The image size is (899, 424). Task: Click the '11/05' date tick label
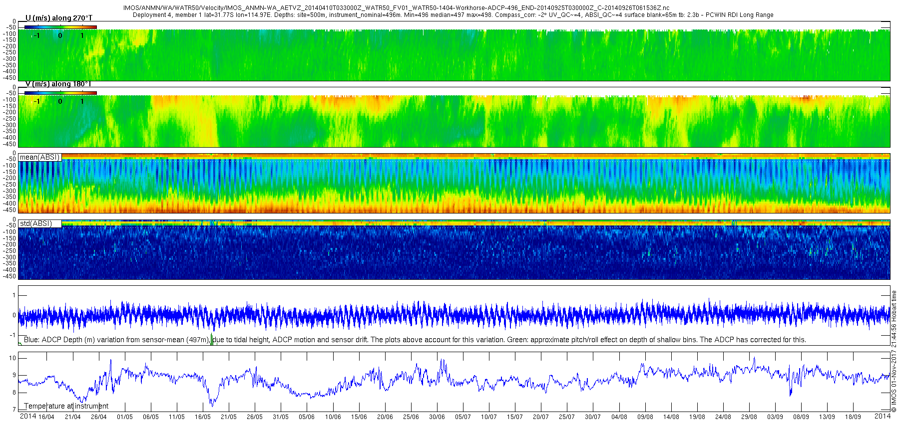coord(177,417)
